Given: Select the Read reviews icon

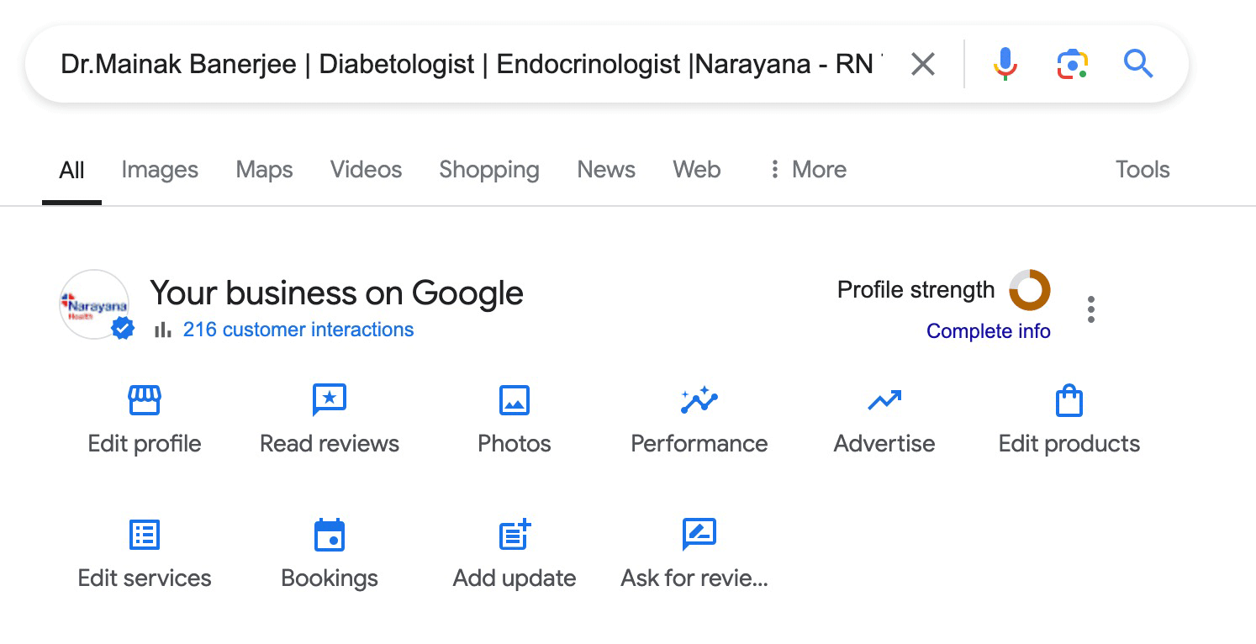Looking at the screenshot, I should 329,418.
